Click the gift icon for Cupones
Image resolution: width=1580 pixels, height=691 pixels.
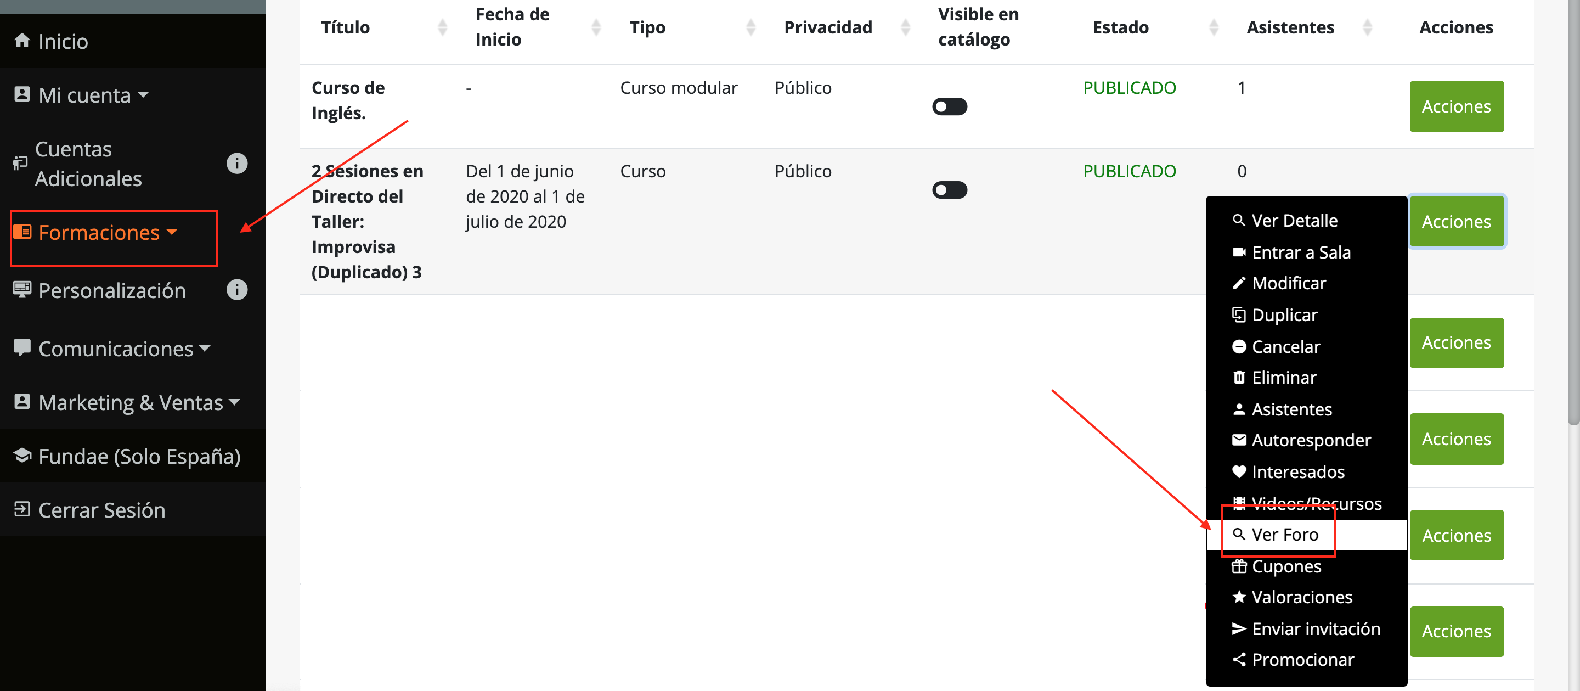point(1240,566)
